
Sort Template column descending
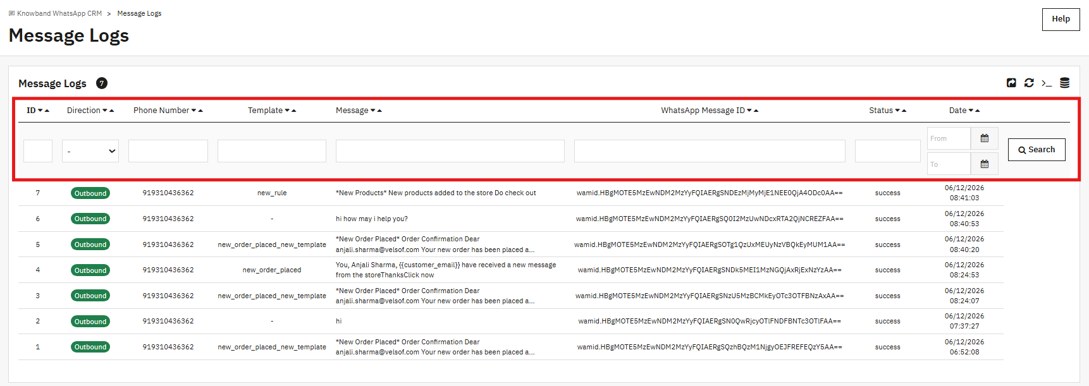coord(287,111)
